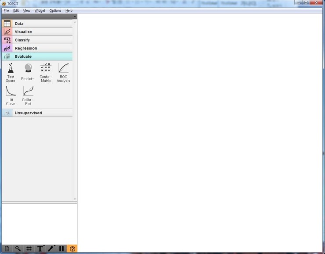Toggle the pause signal propagation button
This screenshot has width=325, height=254.
(x=61, y=249)
